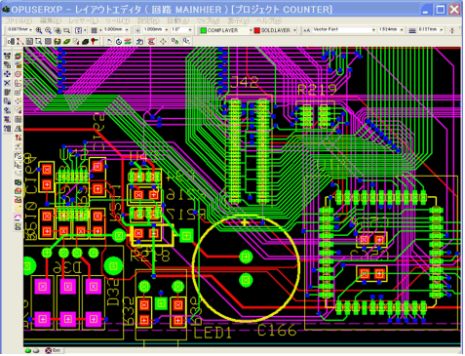
Task: Open the ファイル(F) menu
Action: point(19,20)
